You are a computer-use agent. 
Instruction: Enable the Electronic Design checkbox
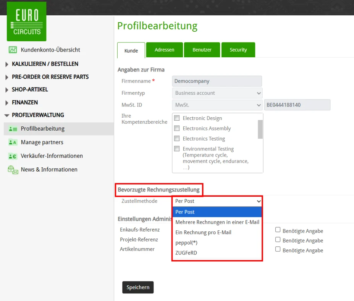coord(177,118)
